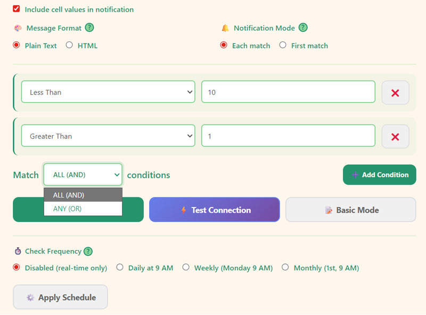
Task: Click the Notification Mode help icon
Action: [x=304, y=28]
